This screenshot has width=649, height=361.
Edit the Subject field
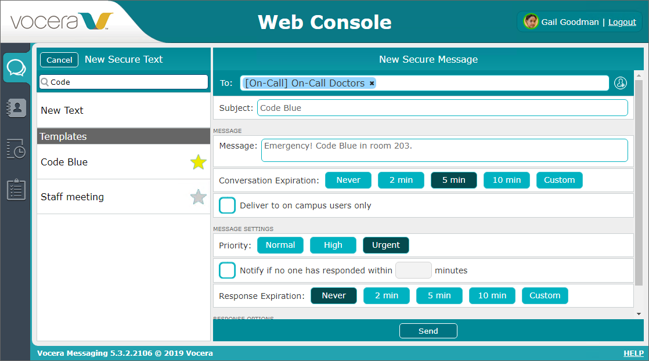pos(442,108)
